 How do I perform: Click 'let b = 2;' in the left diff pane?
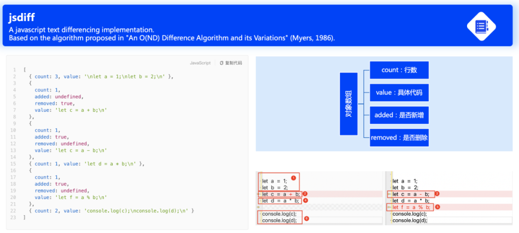(x=275, y=187)
